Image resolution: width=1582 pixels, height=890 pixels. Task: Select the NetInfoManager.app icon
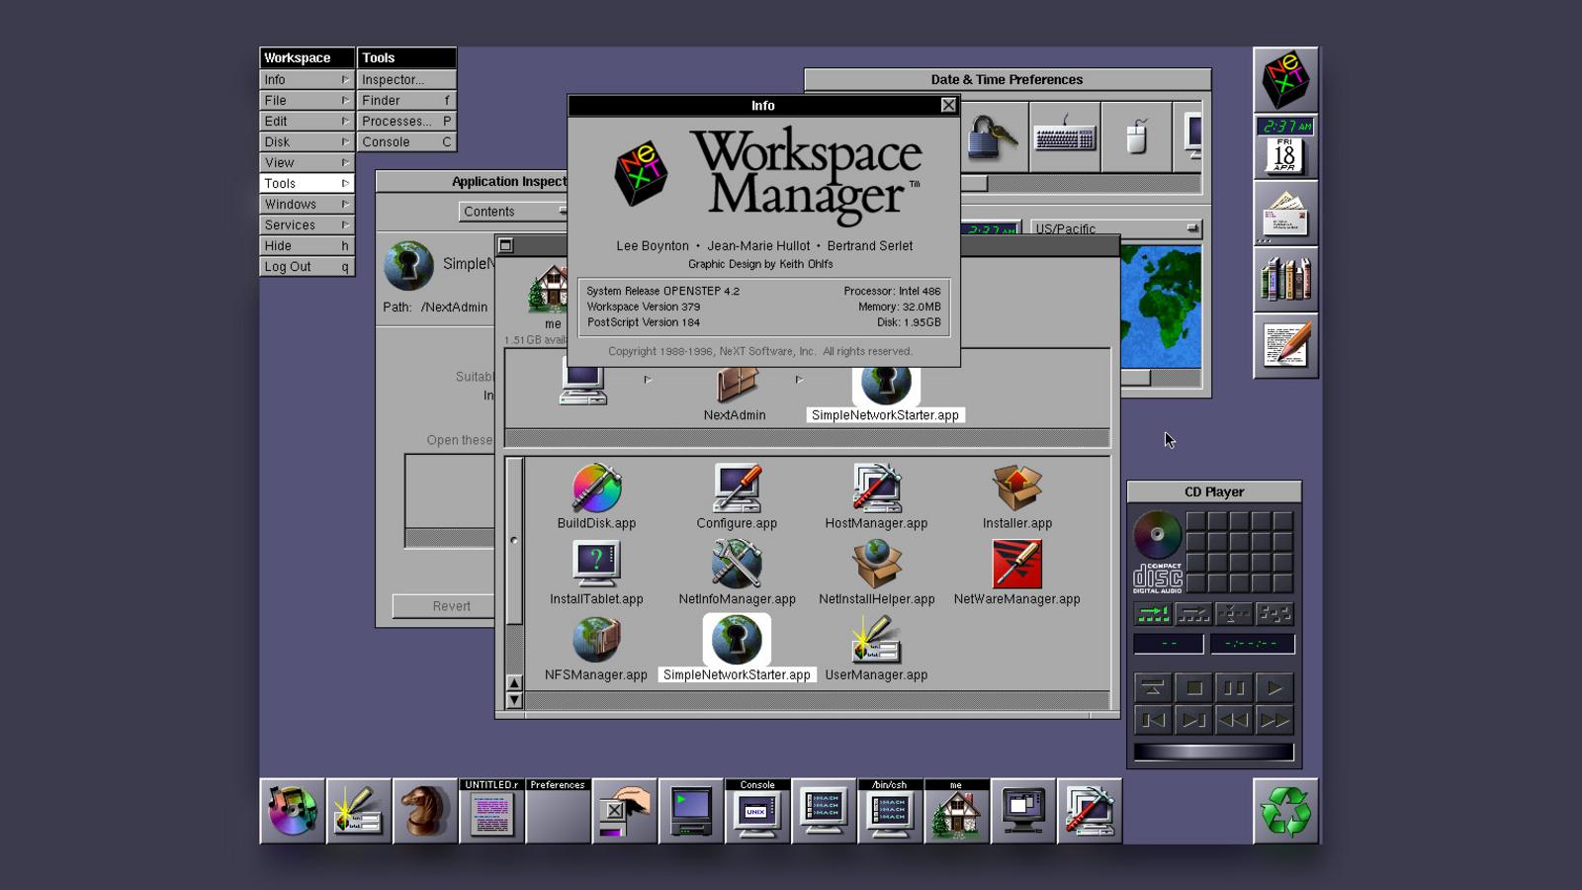tap(737, 564)
